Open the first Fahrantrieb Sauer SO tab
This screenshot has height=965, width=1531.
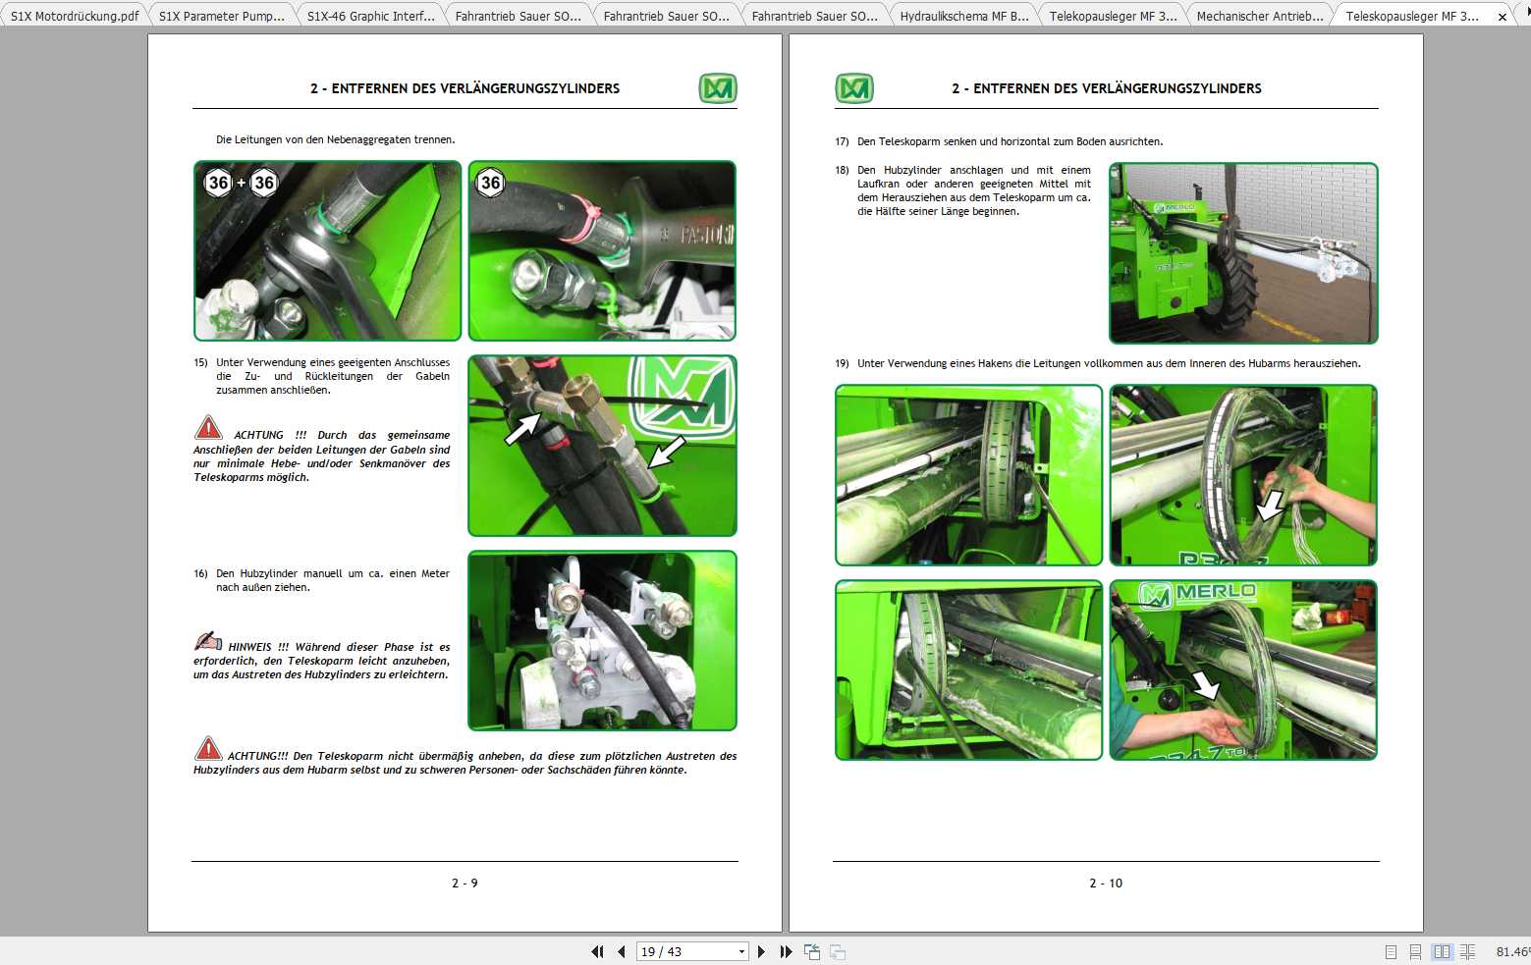coord(519,16)
